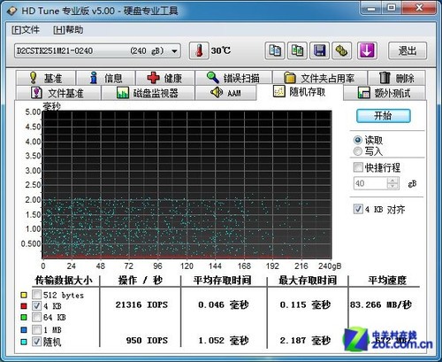Screen dimensions: 442x362
Task: Click the thermometer temperature icon
Action: (199, 50)
